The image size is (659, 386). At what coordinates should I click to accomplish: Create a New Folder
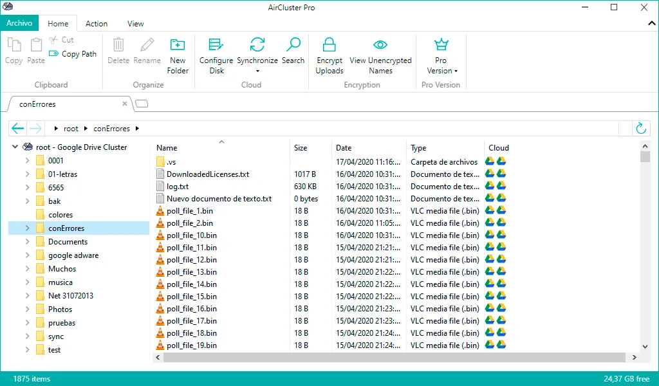(178, 55)
